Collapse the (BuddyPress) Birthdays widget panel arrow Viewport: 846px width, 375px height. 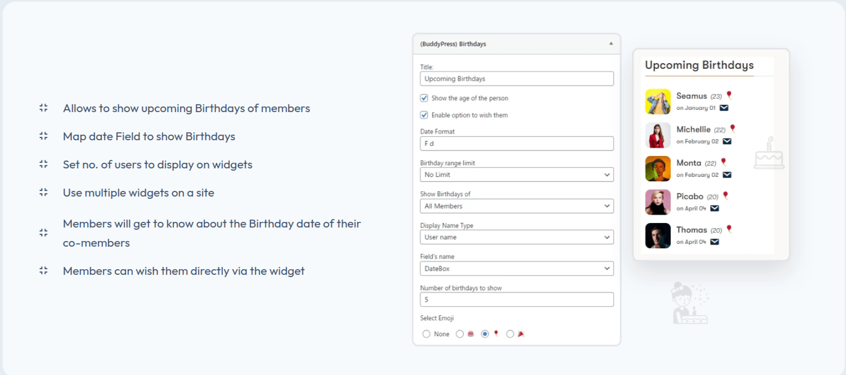(611, 44)
